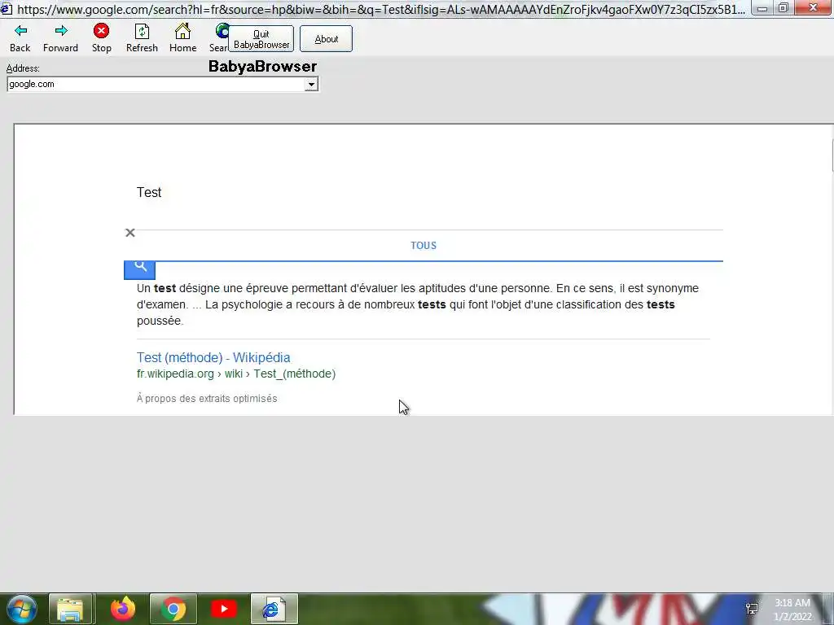
Task: Launch Firefox from the taskbar
Action: (123, 609)
